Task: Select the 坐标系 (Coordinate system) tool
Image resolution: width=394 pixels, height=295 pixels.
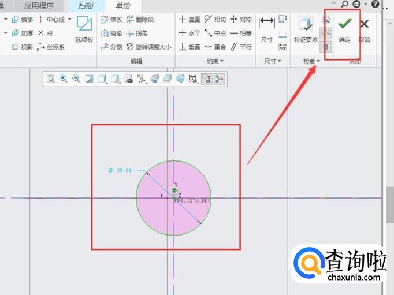Action: pos(51,47)
